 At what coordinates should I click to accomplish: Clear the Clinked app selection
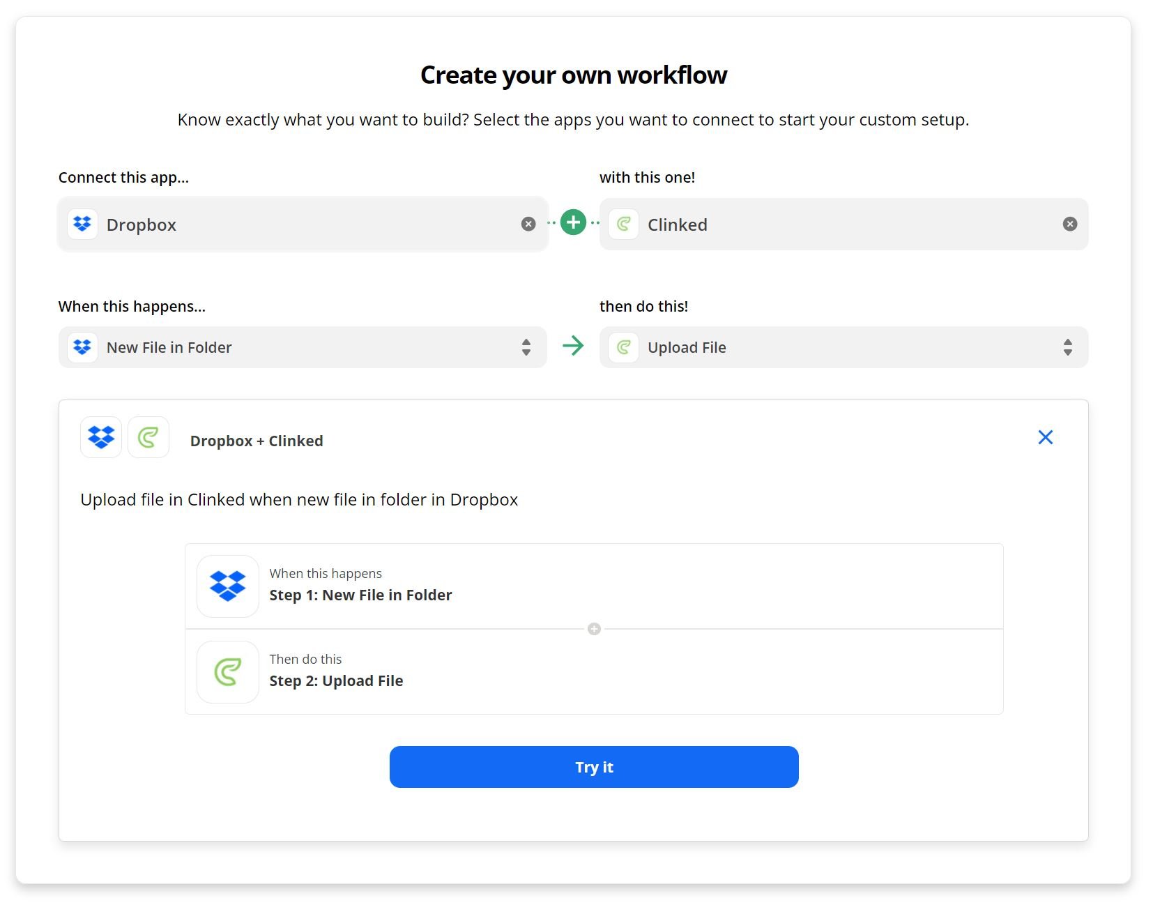tap(1069, 224)
